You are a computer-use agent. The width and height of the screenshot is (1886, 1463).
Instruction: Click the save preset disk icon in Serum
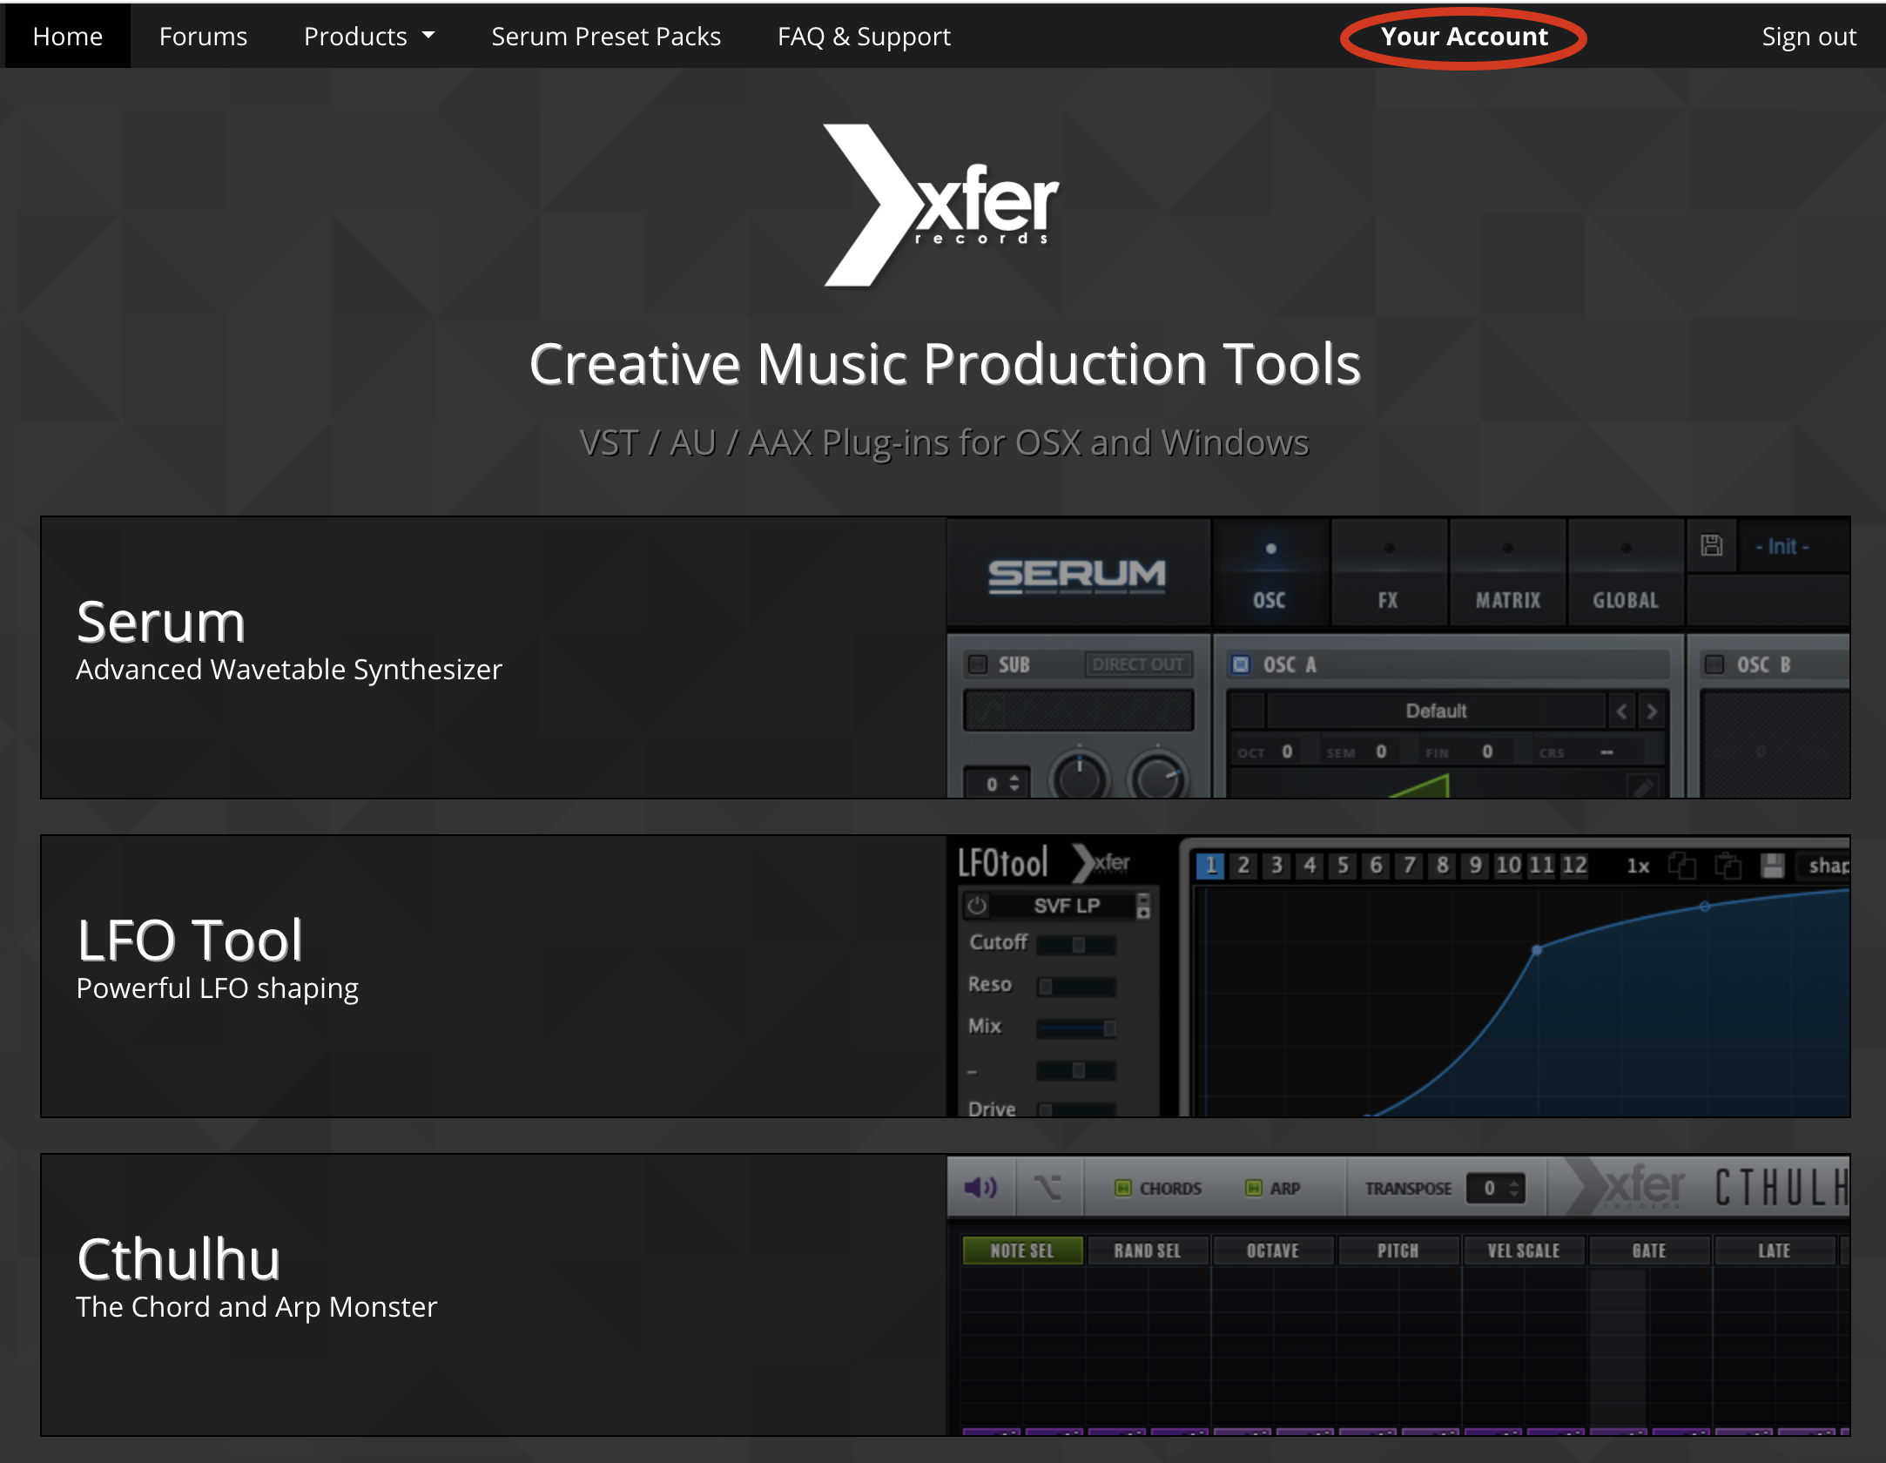point(1712,546)
